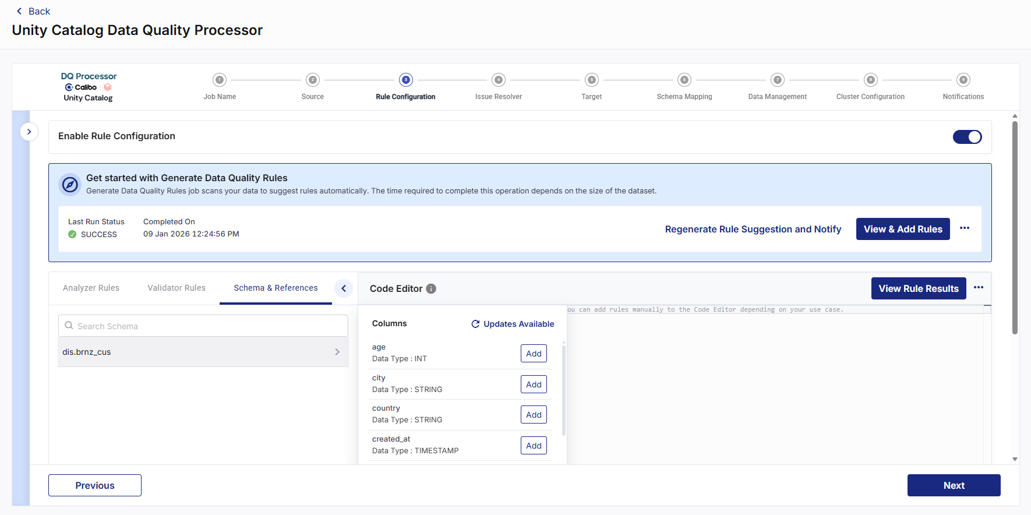This screenshot has height=515, width=1031.
Task: Expand the dis.brnz_cus table row
Action: (203, 352)
